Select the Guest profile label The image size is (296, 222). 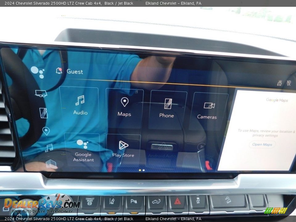click(75, 72)
